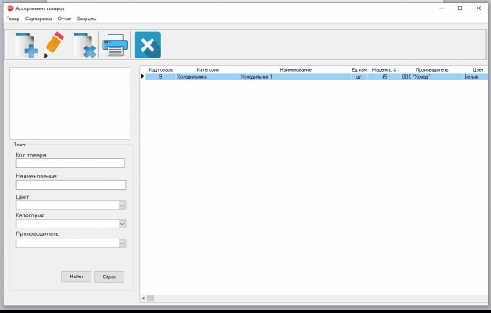Focus the Код товара search field
Image resolution: width=491 pixels, height=313 pixels.
tap(70, 163)
